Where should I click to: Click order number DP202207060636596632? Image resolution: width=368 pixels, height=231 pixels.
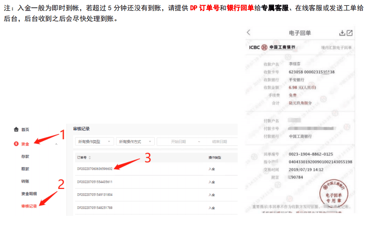click(x=94, y=169)
